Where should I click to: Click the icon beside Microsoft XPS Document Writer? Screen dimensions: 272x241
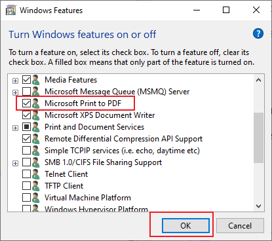coord(35,115)
